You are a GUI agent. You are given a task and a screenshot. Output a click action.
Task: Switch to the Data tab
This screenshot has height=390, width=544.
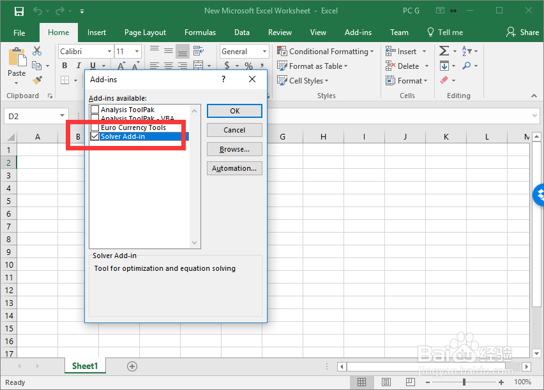click(242, 32)
